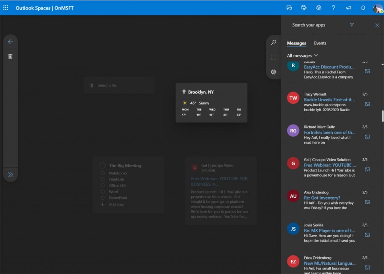Expand the left sidebar with double chevron
Viewport: 384px width, 274px height.
[10, 174]
